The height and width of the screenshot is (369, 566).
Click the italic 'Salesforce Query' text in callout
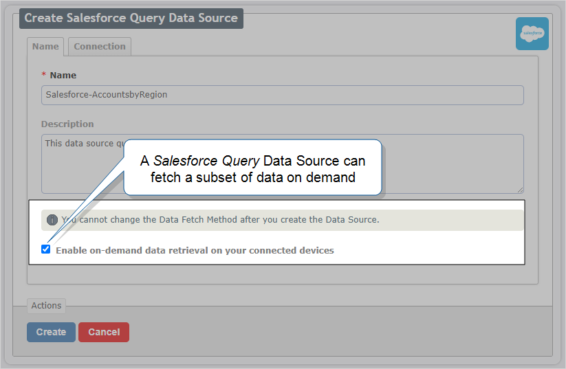click(206, 161)
